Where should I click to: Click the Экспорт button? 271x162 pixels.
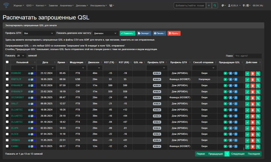pyautogui.click(x=144, y=33)
